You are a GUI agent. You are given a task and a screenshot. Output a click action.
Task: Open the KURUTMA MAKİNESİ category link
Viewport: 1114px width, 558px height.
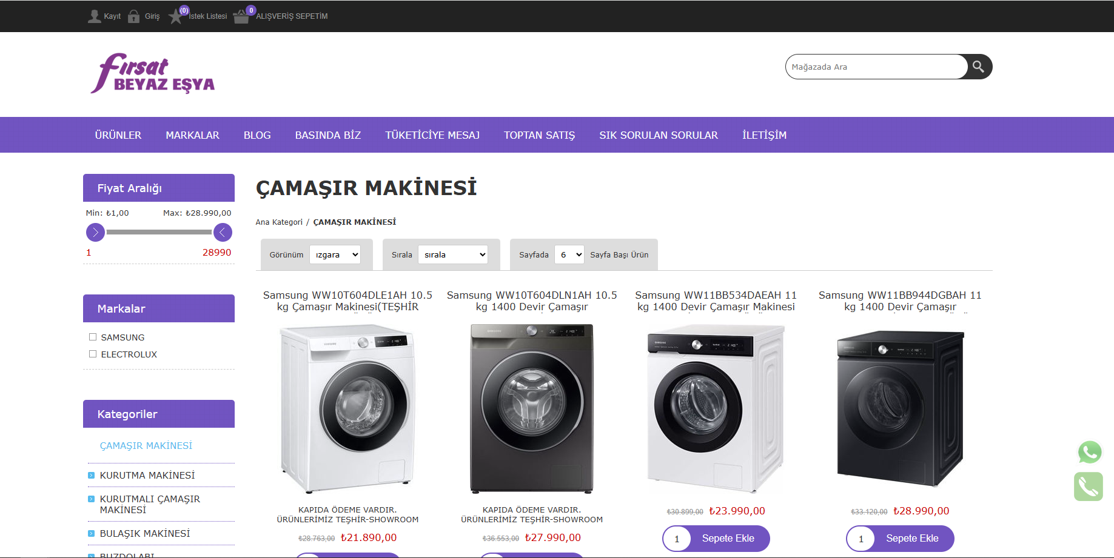coord(147,476)
